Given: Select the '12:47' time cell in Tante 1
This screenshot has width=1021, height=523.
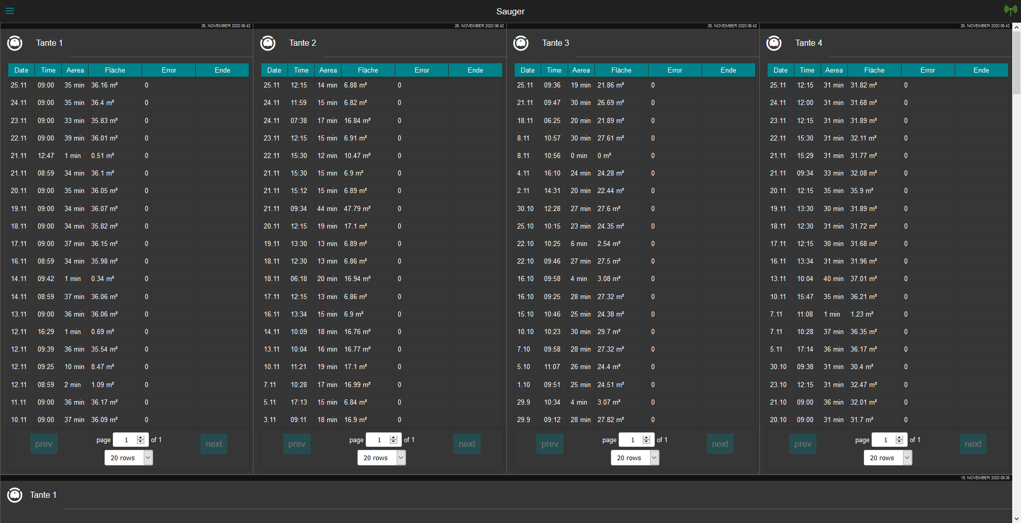Looking at the screenshot, I should coord(46,155).
